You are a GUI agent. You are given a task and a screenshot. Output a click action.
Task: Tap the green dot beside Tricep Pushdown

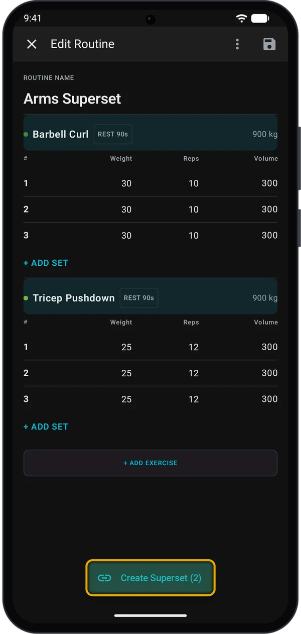(26, 298)
